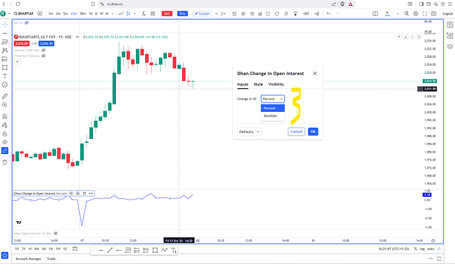Click the favorites star icon bottom left
This screenshot has width=455, height=264.
pyautogui.click(x=5, y=255)
